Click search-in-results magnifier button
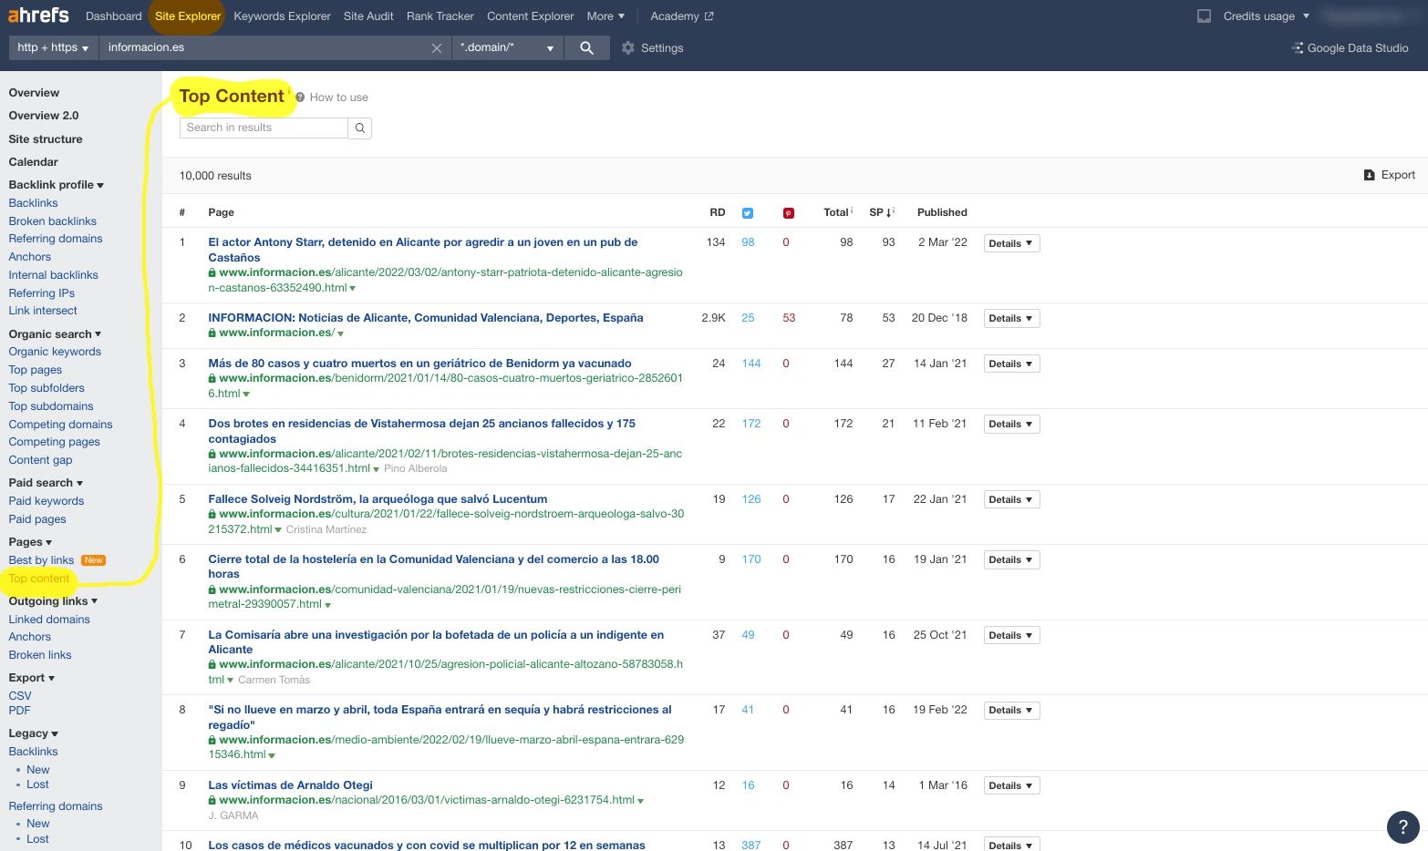This screenshot has width=1428, height=851. (360, 128)
